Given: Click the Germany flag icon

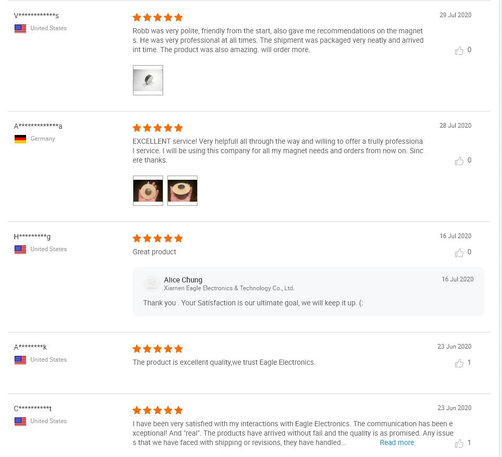Looking at the screenshot, I should pyautogui.click(x=20, y=139).
